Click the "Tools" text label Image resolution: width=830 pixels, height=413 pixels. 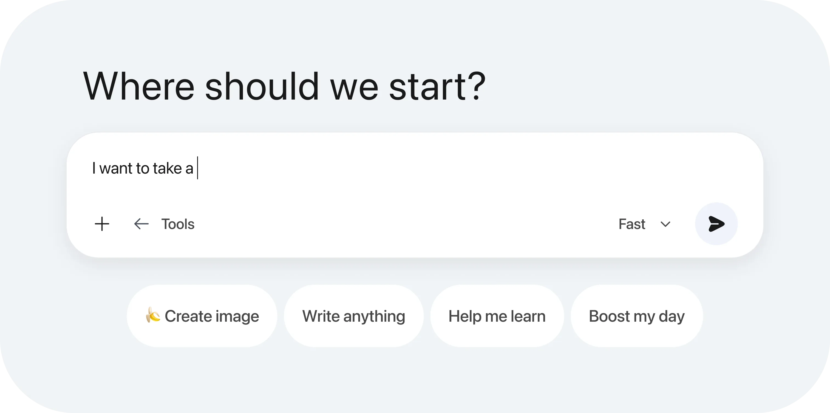point(178,224)
